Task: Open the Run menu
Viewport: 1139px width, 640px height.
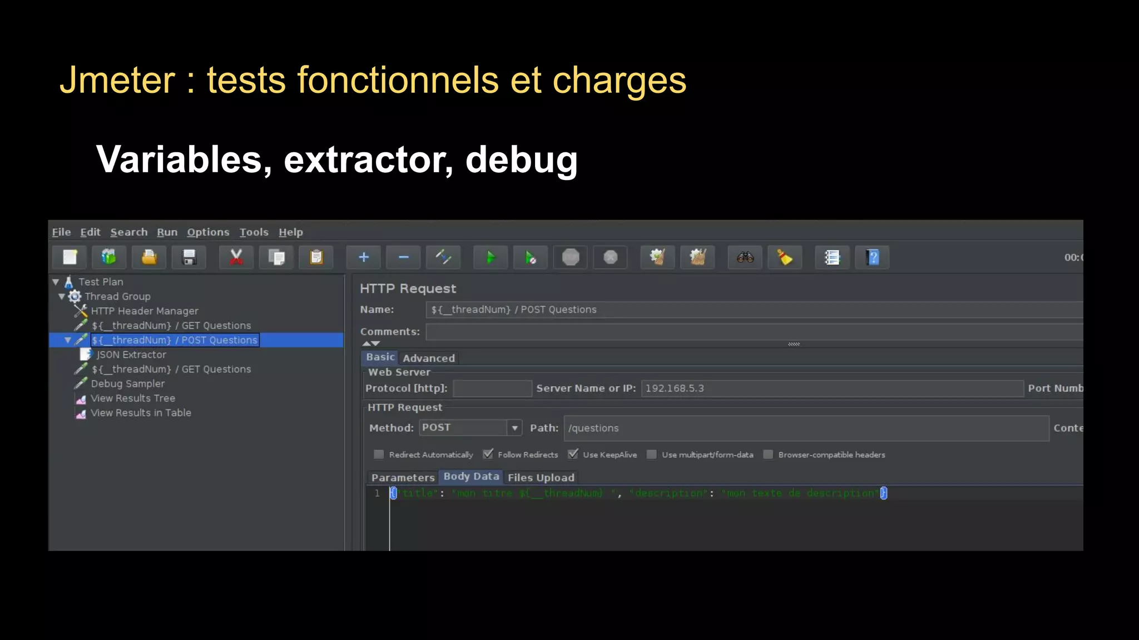Action: tap(167, 232)
